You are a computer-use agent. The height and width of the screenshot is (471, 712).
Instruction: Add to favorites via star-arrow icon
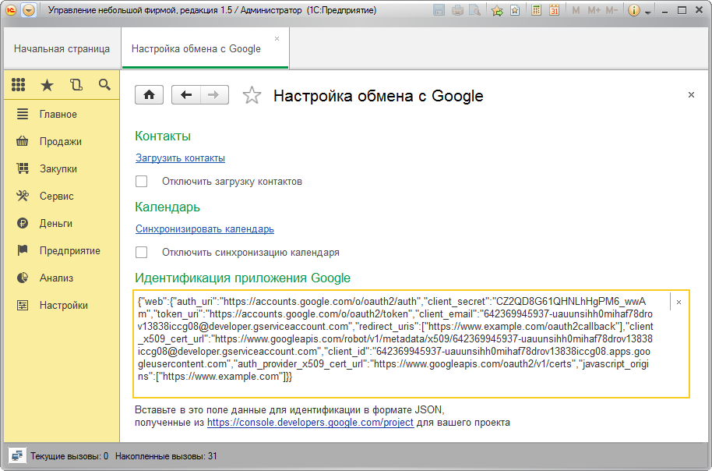497,10
